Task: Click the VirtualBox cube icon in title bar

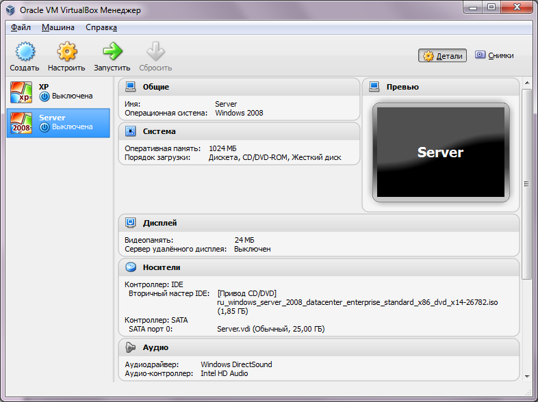Action: [x=11, y=10]
